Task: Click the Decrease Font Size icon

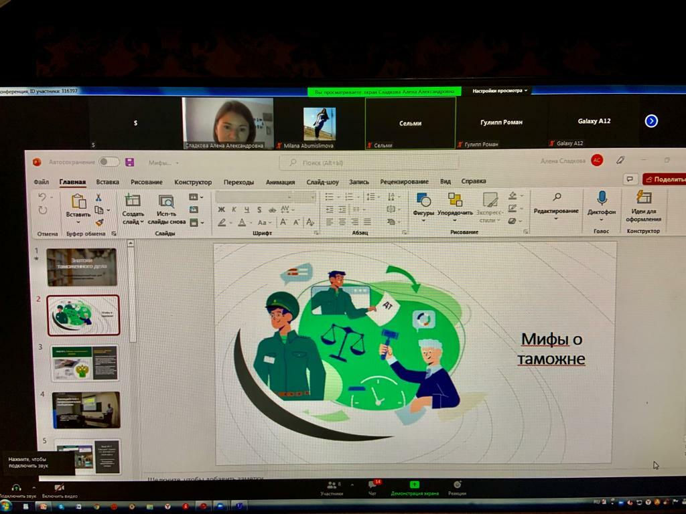Action: pos(296,222)
